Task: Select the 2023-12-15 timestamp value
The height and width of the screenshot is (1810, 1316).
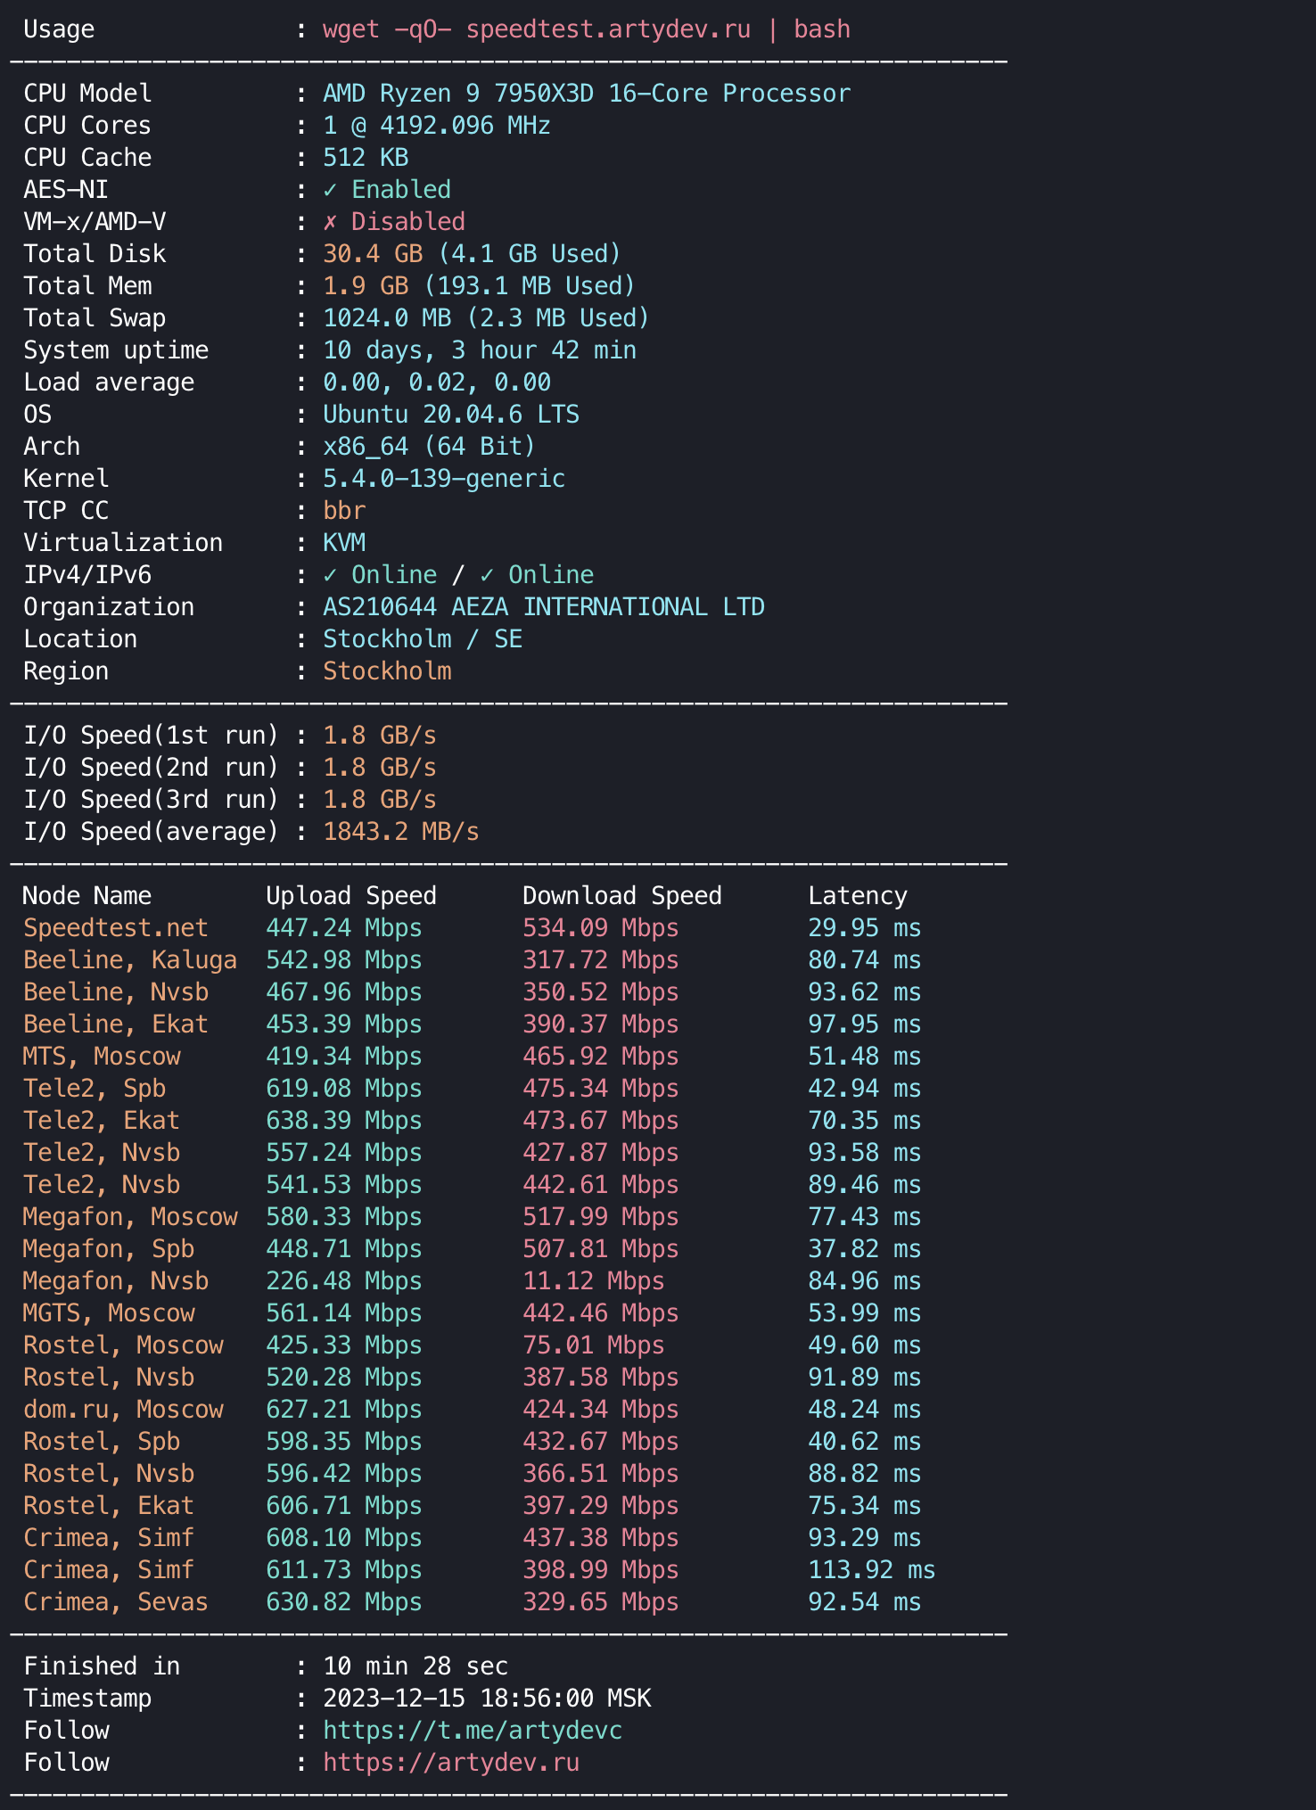Action: click(487, 1699)
